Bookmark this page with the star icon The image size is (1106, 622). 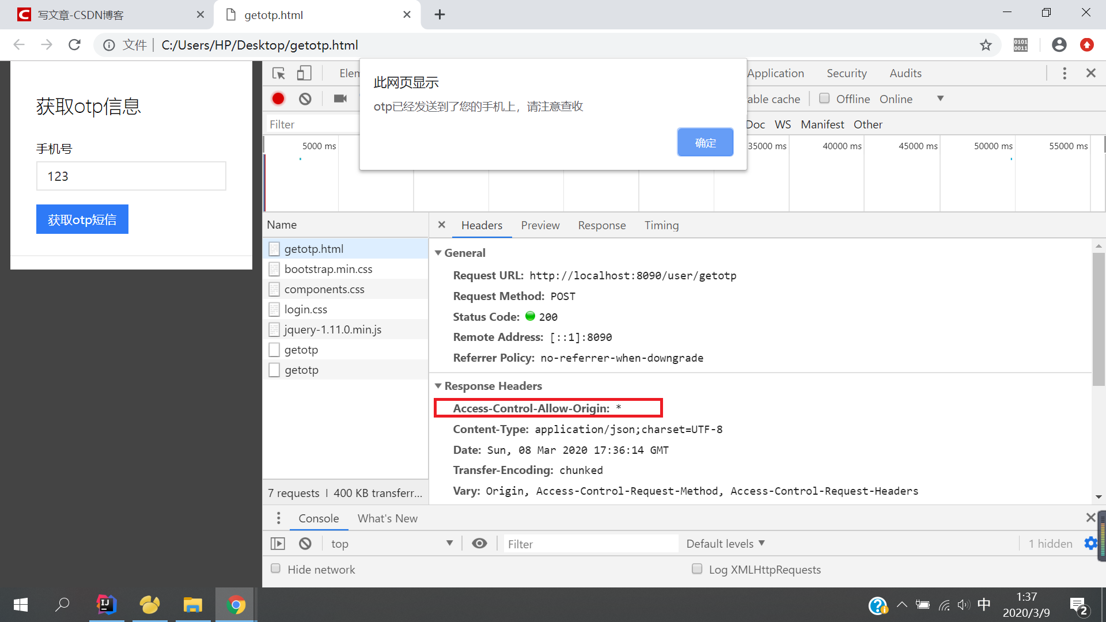pos(986,45)
